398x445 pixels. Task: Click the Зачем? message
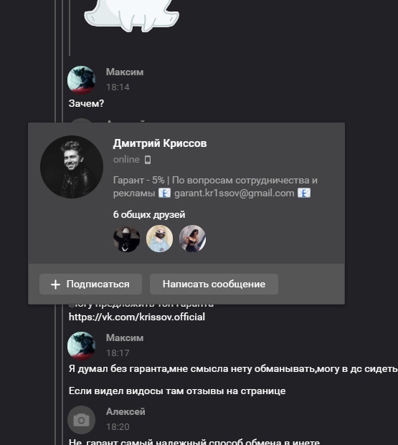point(86,103)
